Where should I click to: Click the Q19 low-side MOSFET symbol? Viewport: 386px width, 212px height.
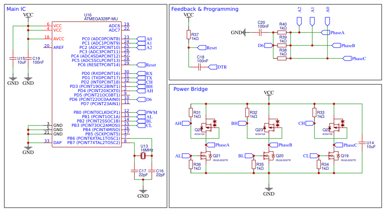coord(334,156)
